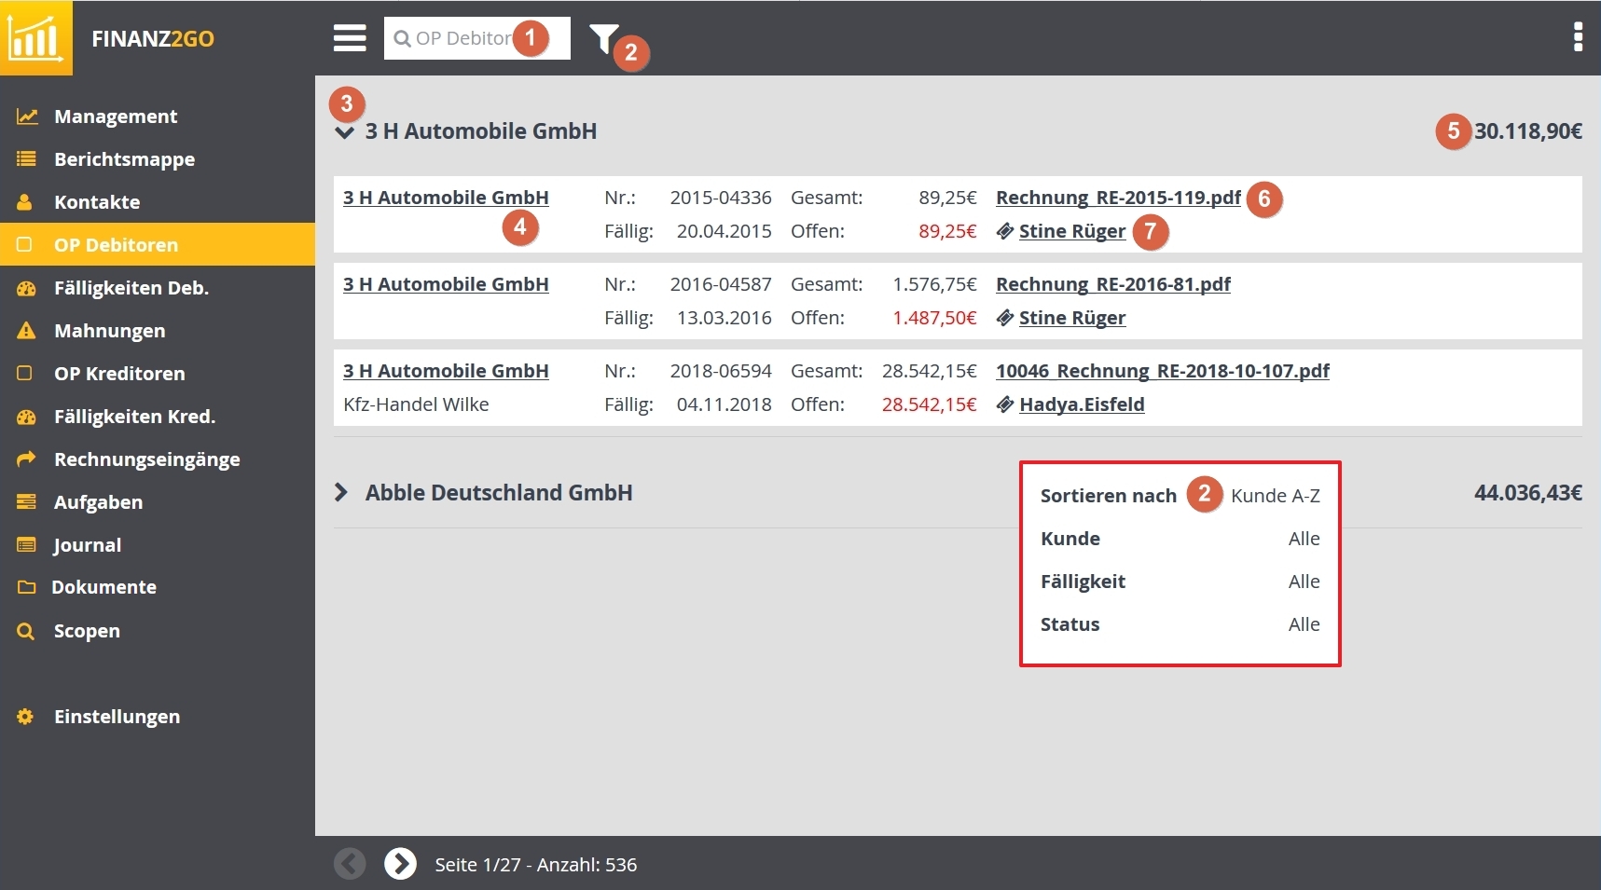Screen dimensions: 1601x890
Task: Click Seite 1/27 - Anzahl: 536 text
Action: click(x=536, y=865)
